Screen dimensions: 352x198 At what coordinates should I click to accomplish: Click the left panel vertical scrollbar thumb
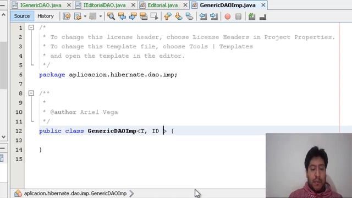[3, 65]
